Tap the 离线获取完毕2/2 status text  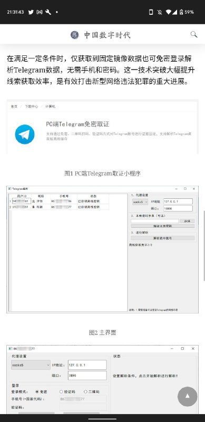[x=141, y=245]
